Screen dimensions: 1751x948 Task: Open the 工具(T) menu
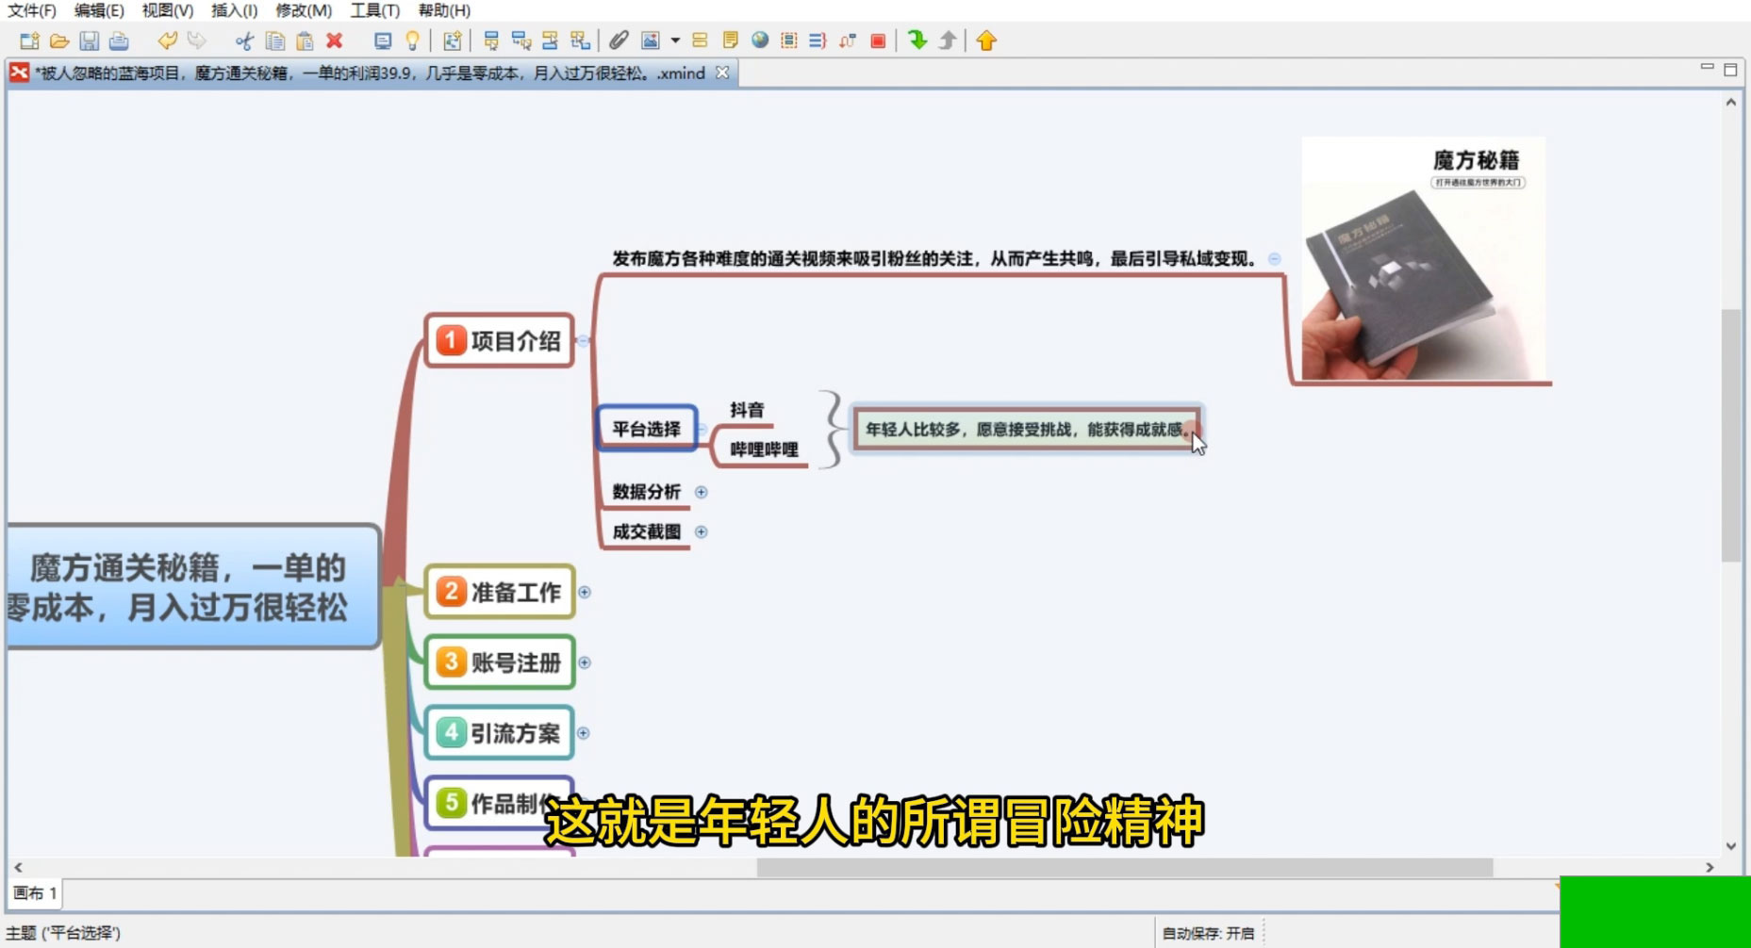pyautogui.click(x=374, y=10)
